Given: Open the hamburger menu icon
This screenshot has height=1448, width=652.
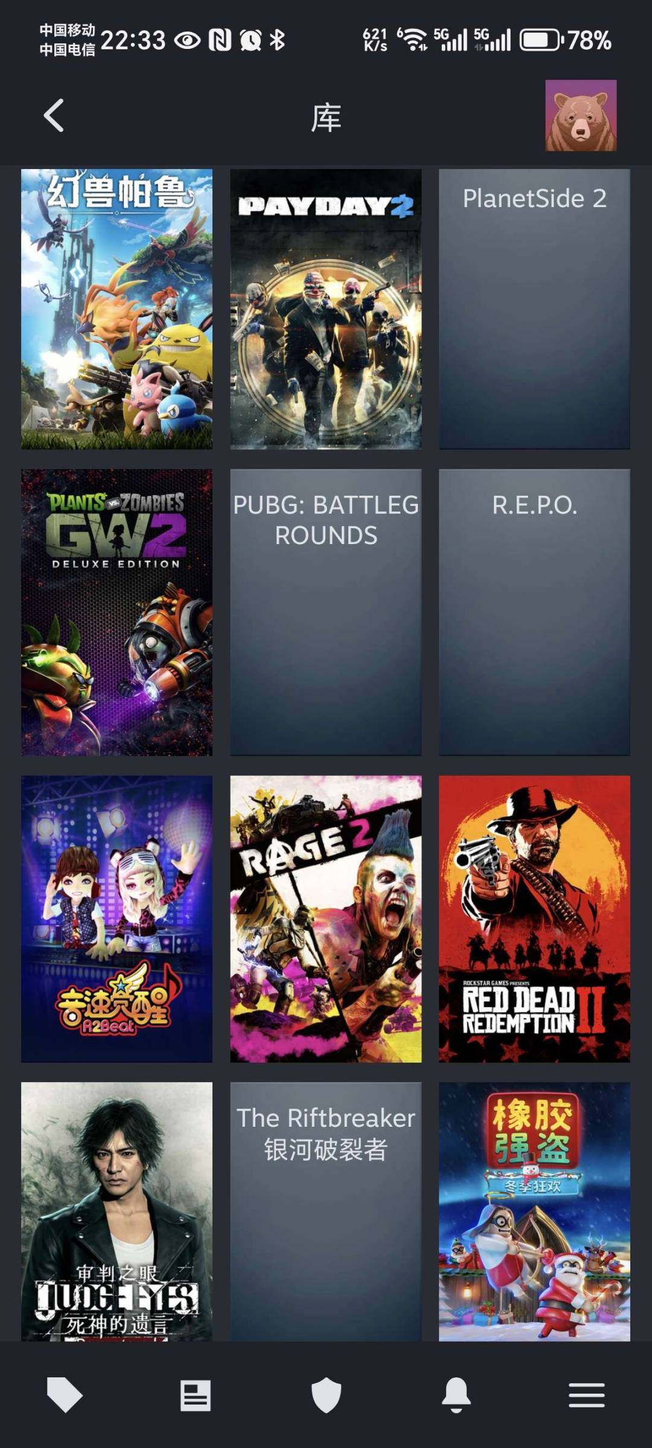Looking at the screenshot, I should [x=587, y=1395].
